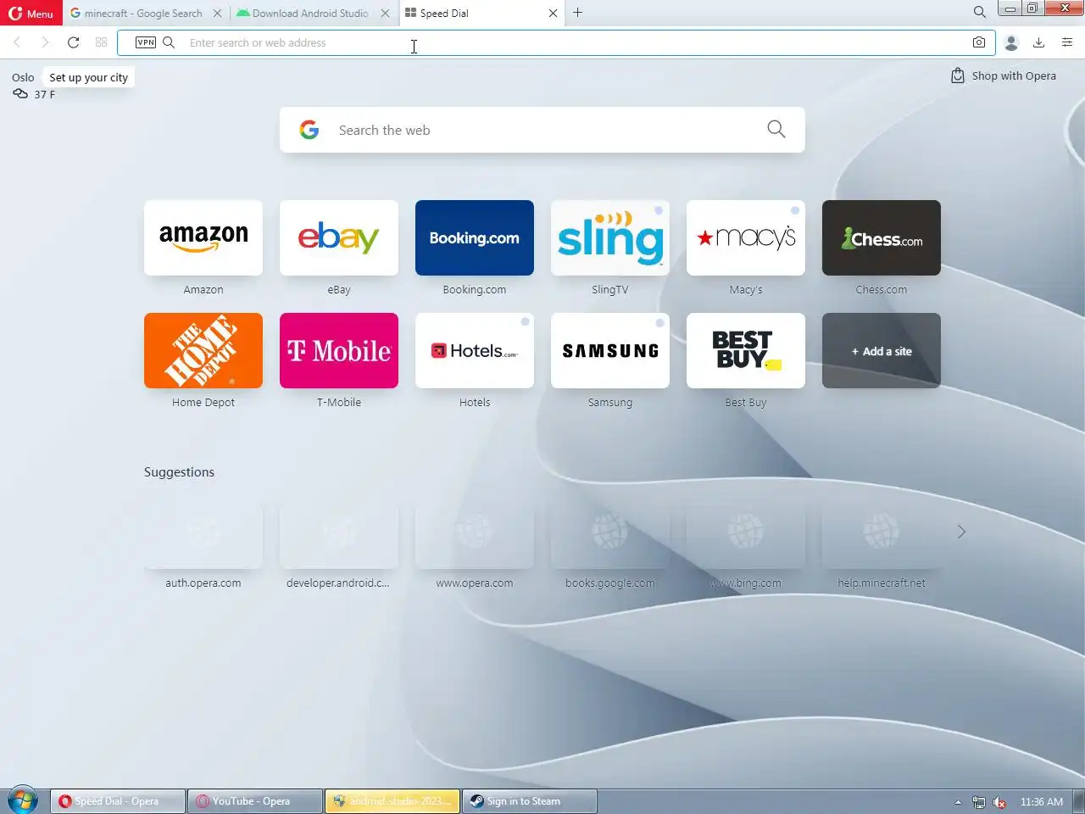Open the snapshot camera icon
The image size is (1085, 814).
(979, 42)
